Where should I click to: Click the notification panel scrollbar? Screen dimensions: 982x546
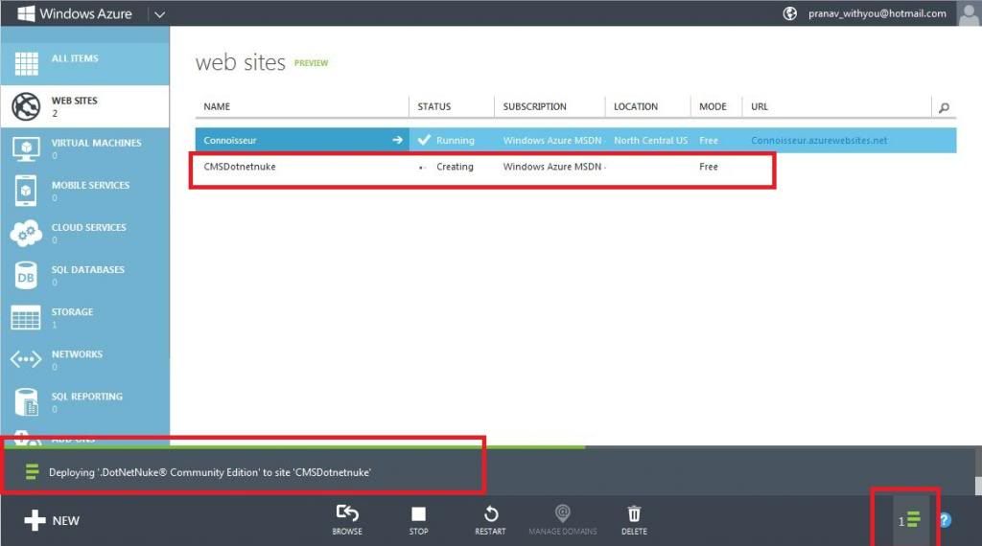point(978,471)
